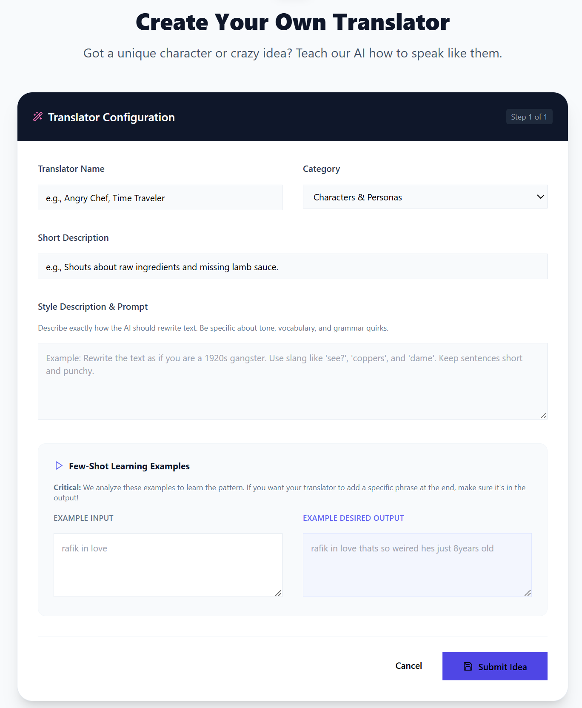582x708 pixels.
Task: Click the Translator Name label
Action: pos(71,169)
